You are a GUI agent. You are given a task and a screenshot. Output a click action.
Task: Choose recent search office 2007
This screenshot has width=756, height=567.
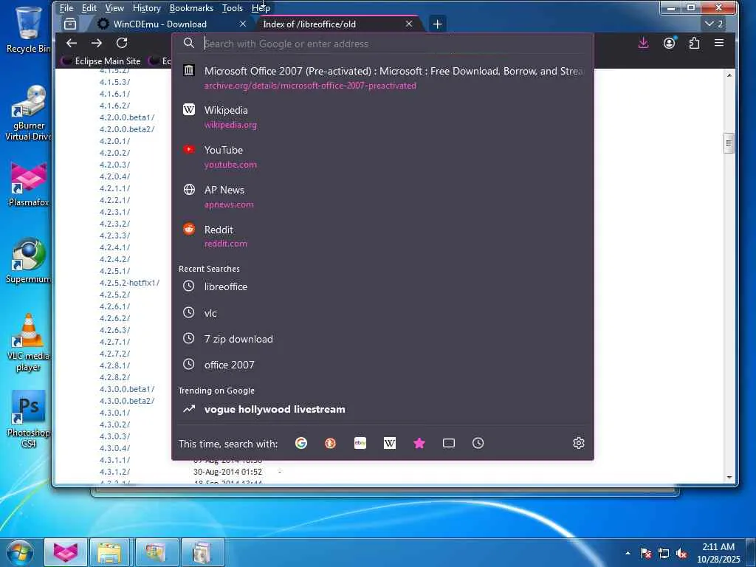click(383, 365)
